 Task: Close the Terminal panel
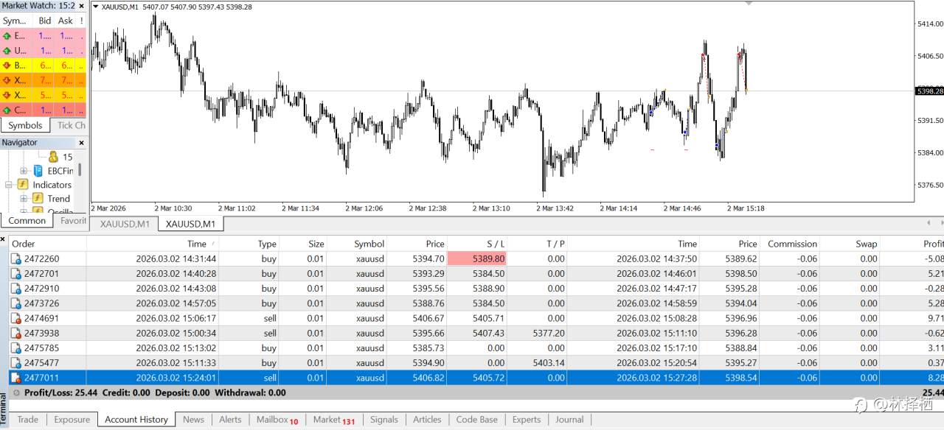click(3, 239)
